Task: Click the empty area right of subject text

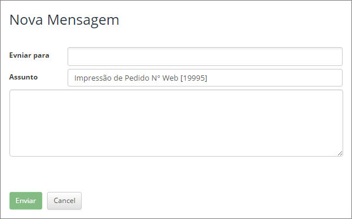Action: coord(274,78)
